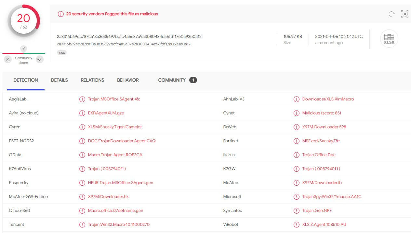Downvote with the community score X button
411x233 pixels.
coord(8,59)
